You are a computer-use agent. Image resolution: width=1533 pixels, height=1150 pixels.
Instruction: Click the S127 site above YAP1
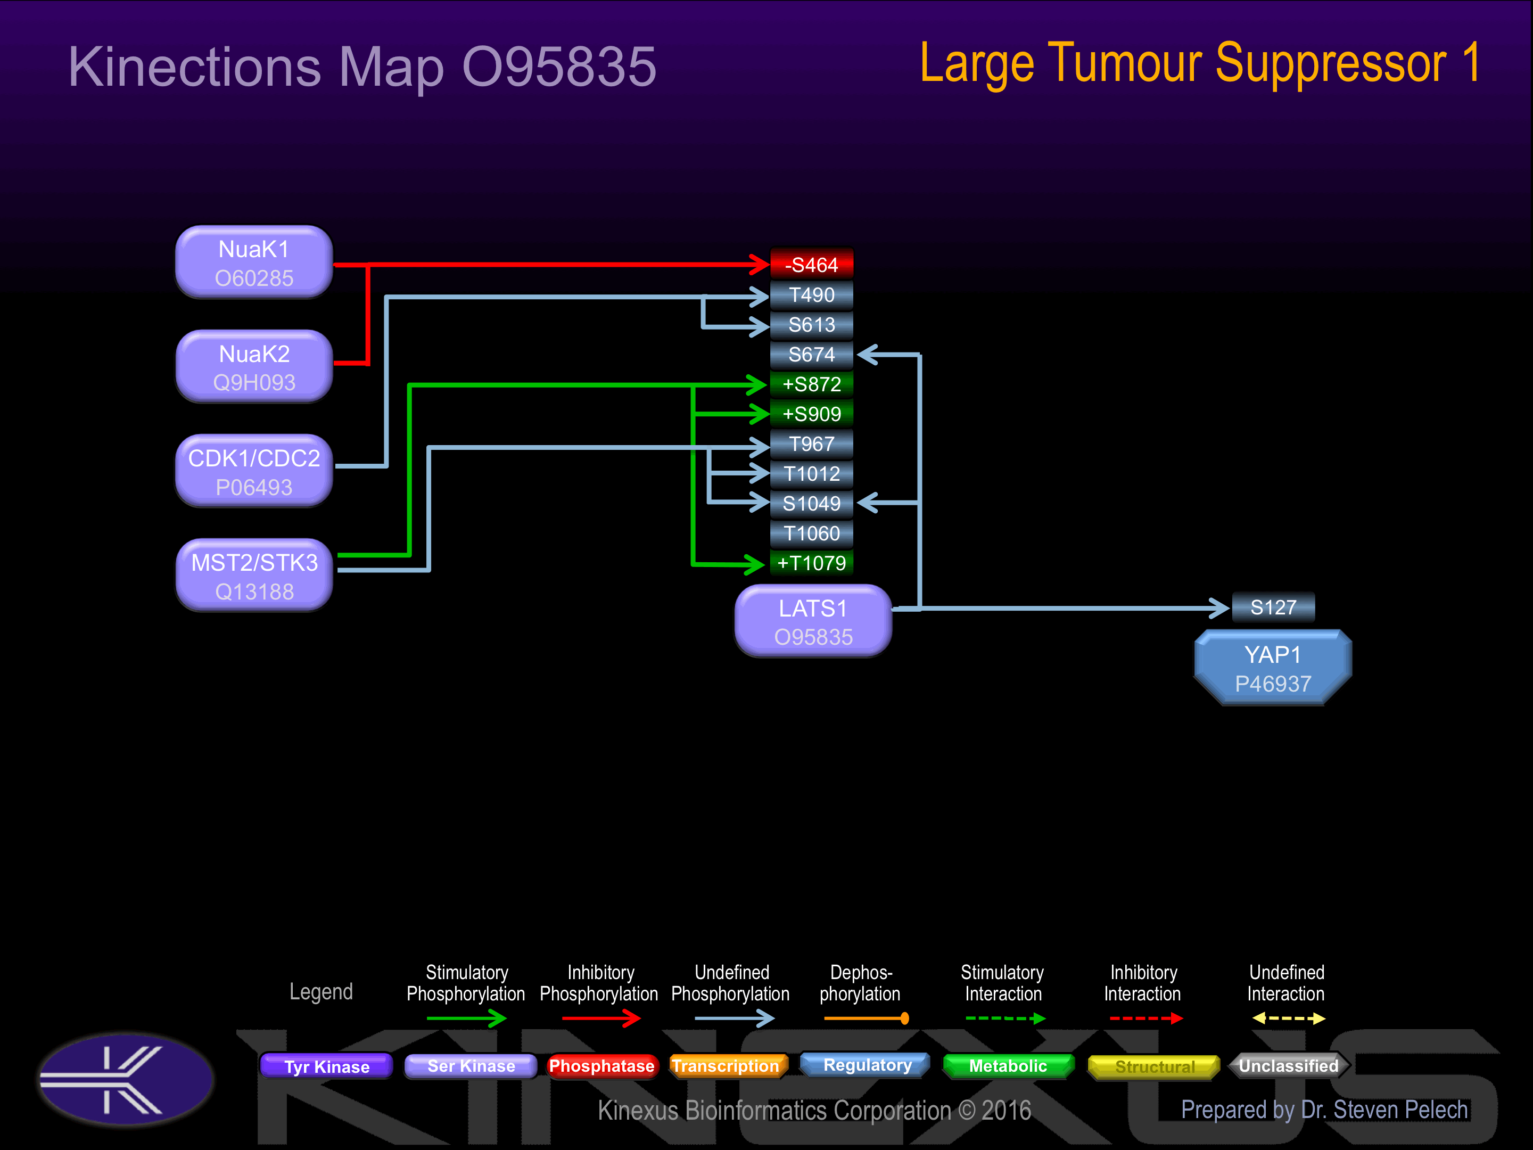(1273, 607)
